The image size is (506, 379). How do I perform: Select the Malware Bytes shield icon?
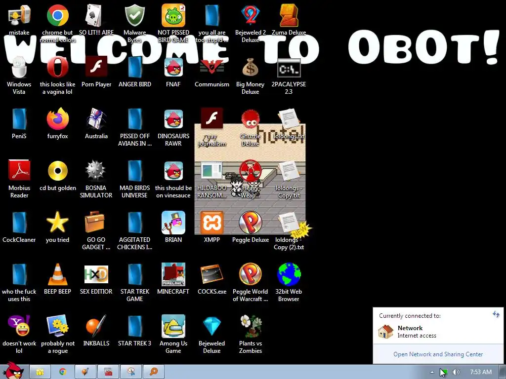tap(134, 15)
